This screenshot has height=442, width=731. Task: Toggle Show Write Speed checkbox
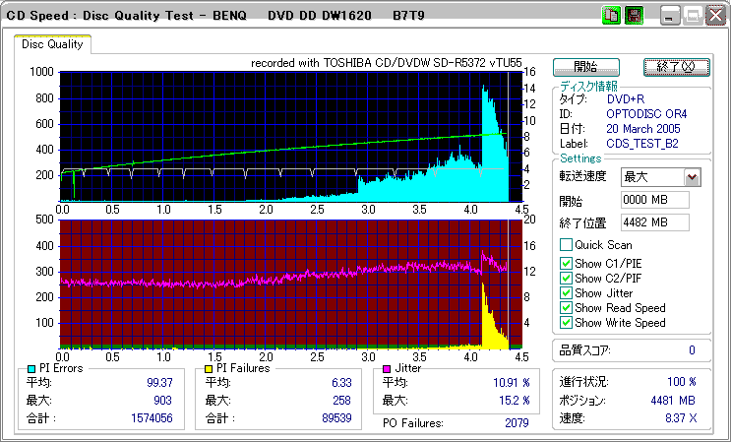[x=566, y=323]
